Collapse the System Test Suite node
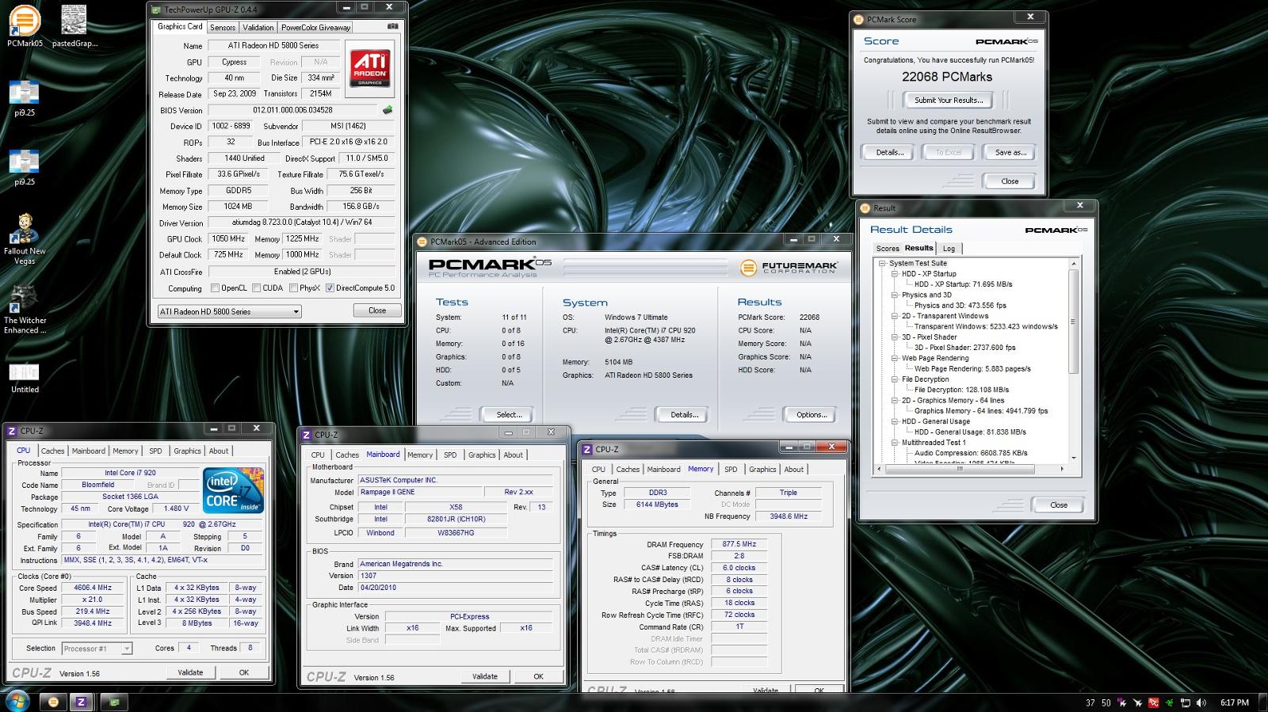Viewport: 1268px width, 712px height. click(882, 263)
